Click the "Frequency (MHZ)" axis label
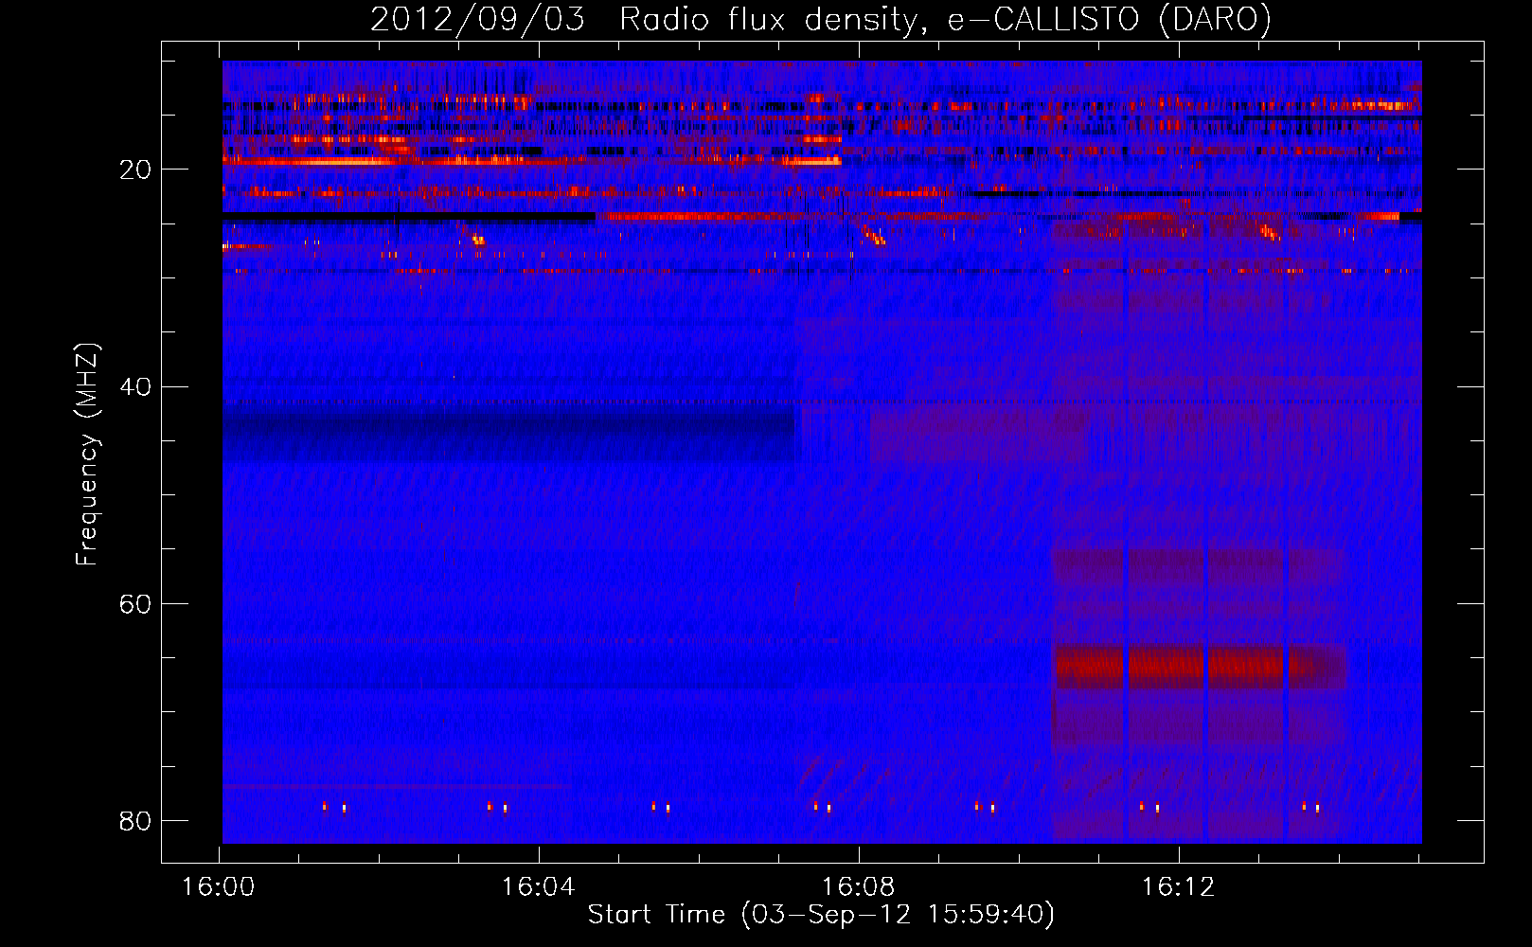 87,455
